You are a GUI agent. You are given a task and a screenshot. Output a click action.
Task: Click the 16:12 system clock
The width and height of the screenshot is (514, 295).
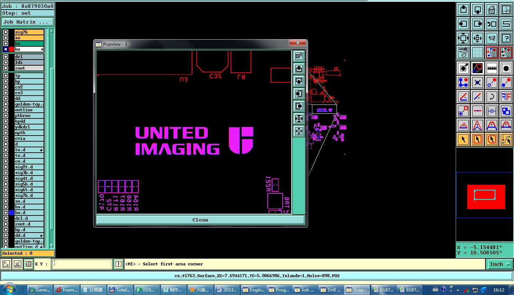pyautogui.click(x=499, y=290)
